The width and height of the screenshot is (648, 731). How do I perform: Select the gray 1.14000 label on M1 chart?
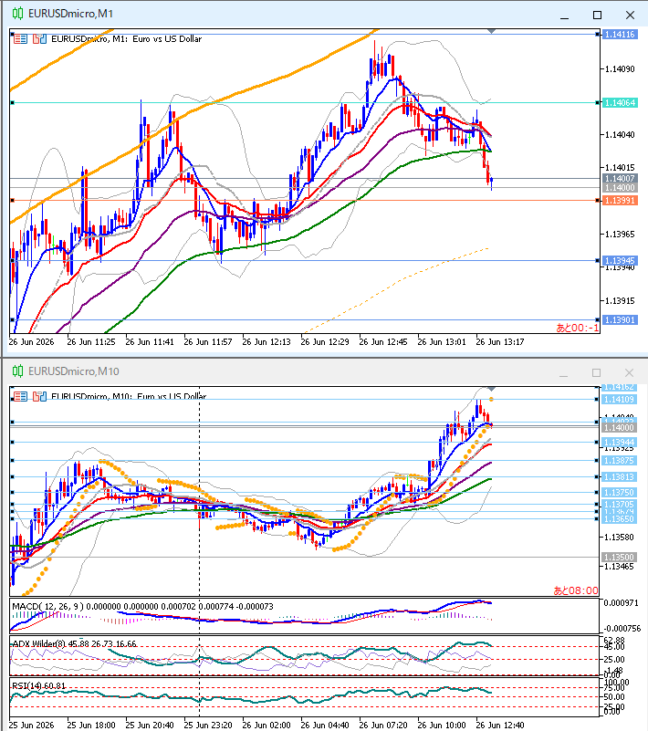pos(620,187)
